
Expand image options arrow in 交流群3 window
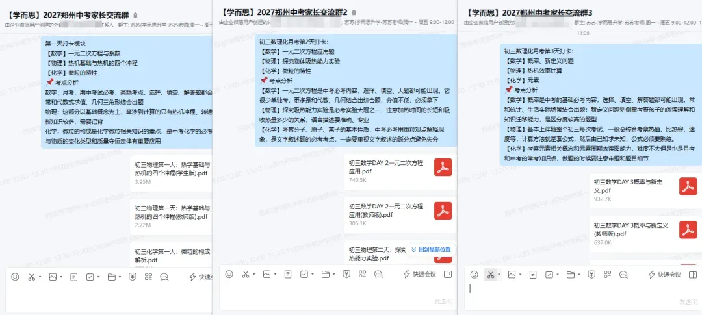[520, 275]
